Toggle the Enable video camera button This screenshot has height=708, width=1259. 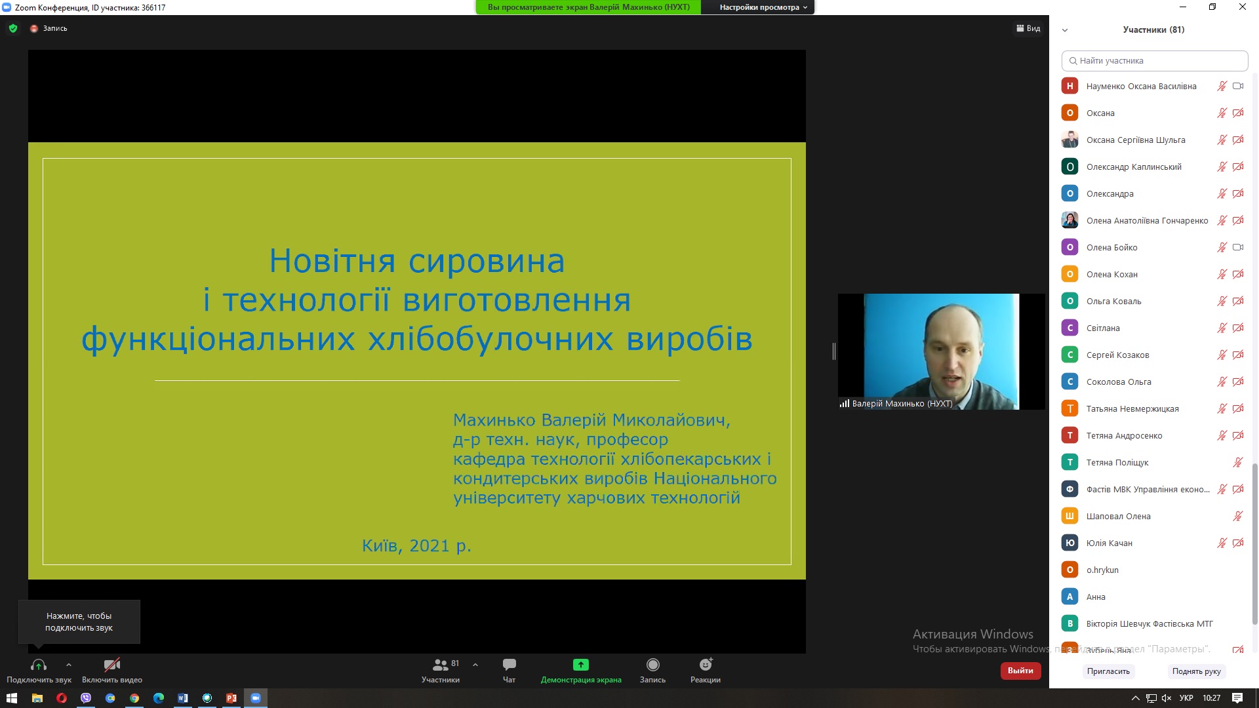click(x=112, y=665)
